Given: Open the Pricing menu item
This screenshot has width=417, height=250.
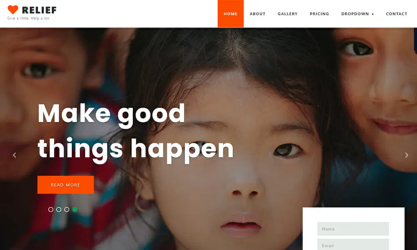Looking at the screenshot, I should [x=319, y=14].
